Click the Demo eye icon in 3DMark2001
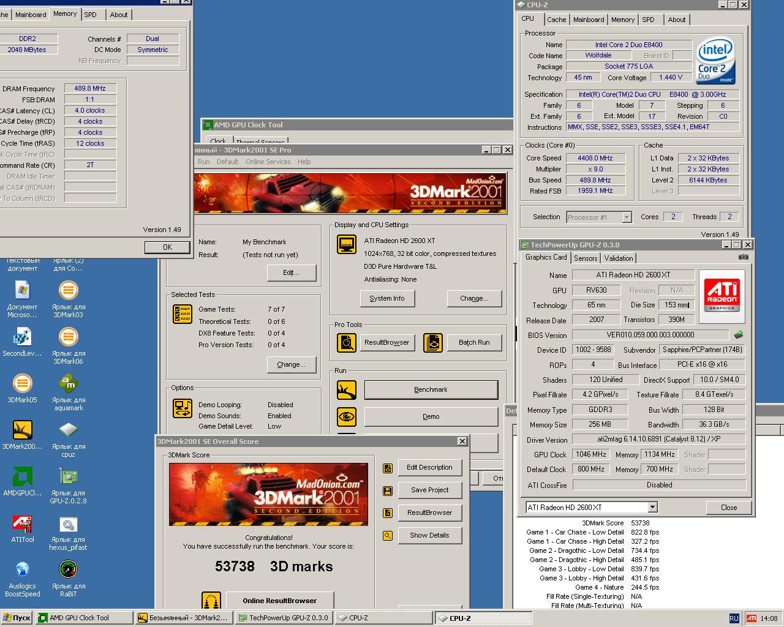Image resolution: width=784 pixels, height=627 pixels. coord(347,416)
